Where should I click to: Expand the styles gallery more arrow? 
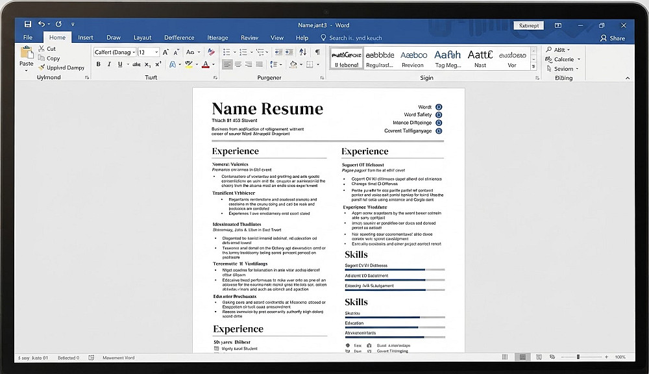[x=533, y=66]
